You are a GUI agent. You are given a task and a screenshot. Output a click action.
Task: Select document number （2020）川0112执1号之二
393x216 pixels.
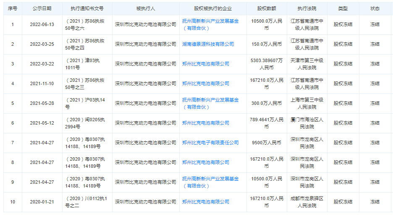coord(86,202)
